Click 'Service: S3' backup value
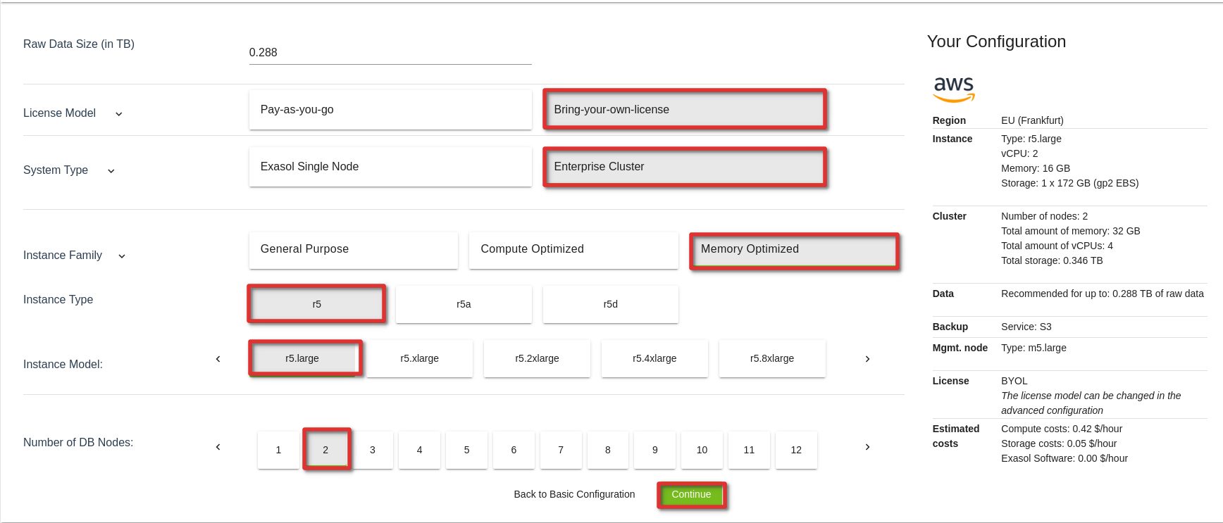The height and width of the screenshot is (523, 1223). [x=1026, y=327]
